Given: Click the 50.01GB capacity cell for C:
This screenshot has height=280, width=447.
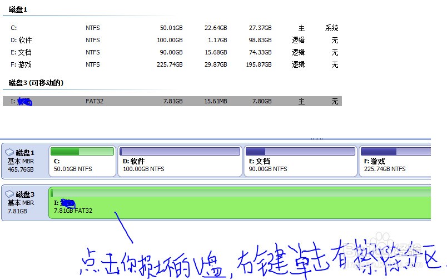Looking at the screenshot, I should pos(171,28).
